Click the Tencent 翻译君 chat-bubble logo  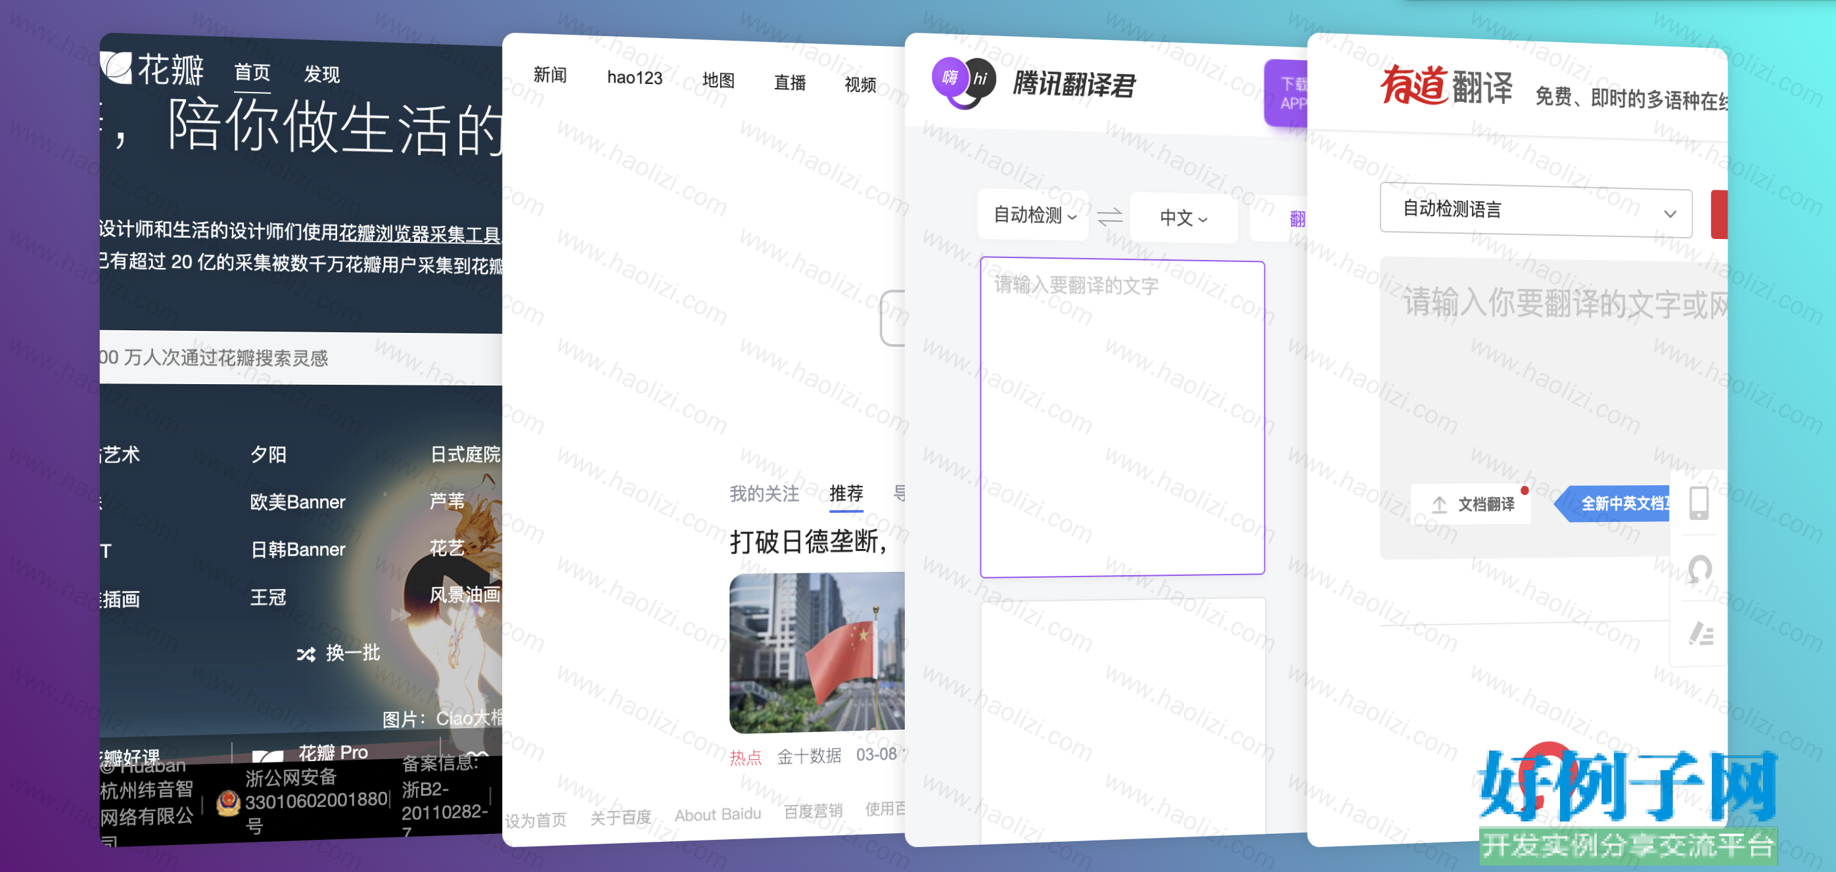pos(963,82)
